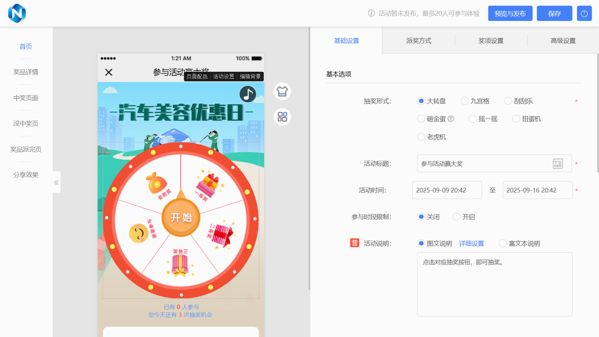Image resolution: width=599 pixels, height=337 pixels.
Task: Click the N logo in the top left
Action: point(17,13)
